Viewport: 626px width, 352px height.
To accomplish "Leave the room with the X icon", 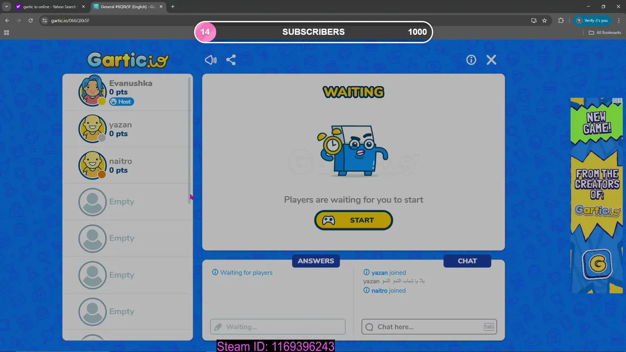I will (492, 60).
